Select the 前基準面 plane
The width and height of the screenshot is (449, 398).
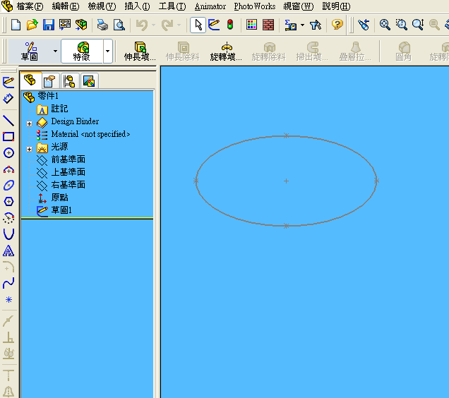[x=68, y=159]
